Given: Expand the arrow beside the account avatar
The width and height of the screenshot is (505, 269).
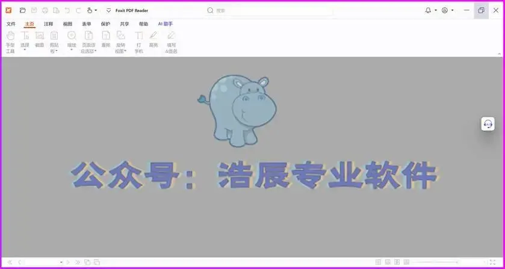Looking at the screenshot, I should [452, 10].
